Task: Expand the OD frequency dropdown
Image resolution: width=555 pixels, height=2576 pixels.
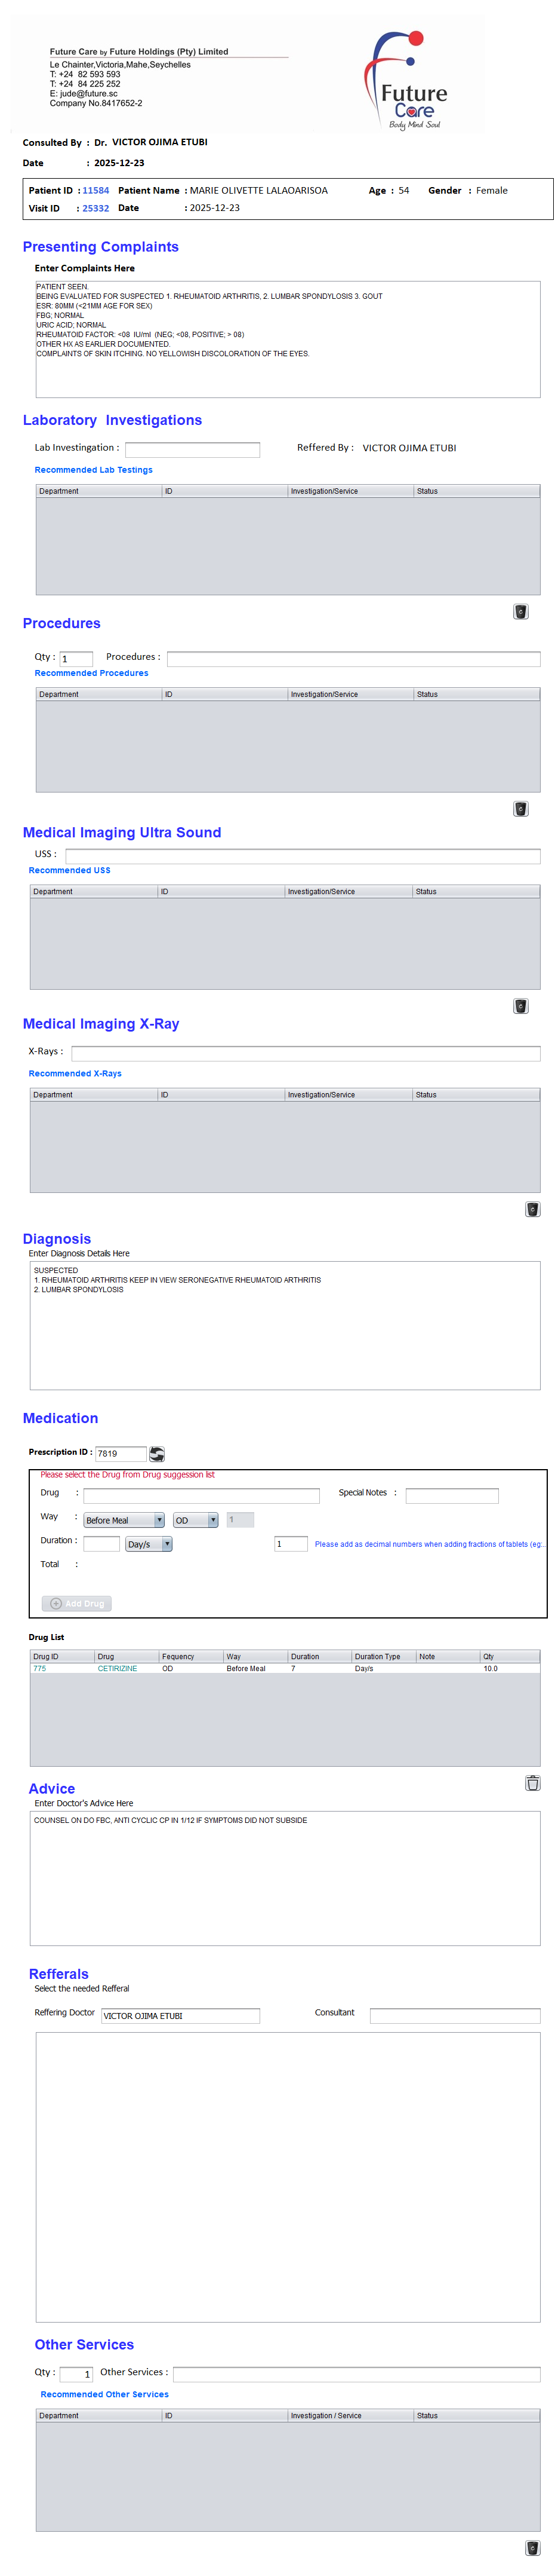Action: click(196, 1520)
